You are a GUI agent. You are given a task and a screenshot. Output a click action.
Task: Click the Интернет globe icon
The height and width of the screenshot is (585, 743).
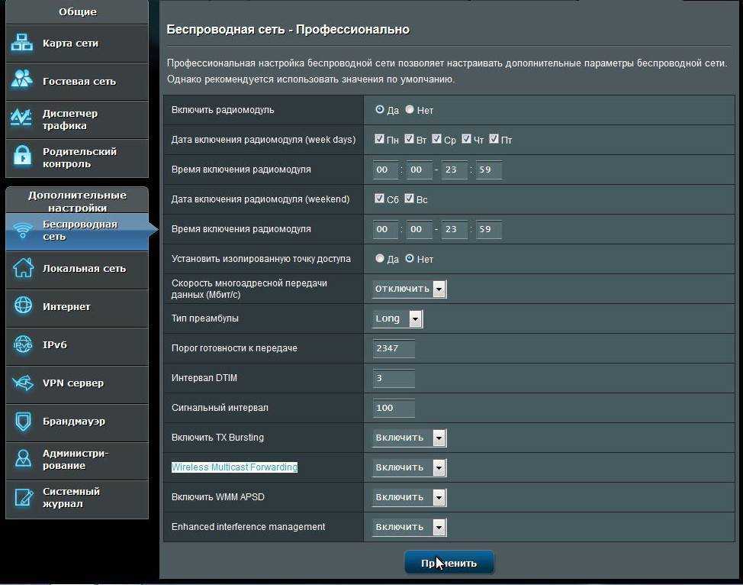[x=23, y=305]
